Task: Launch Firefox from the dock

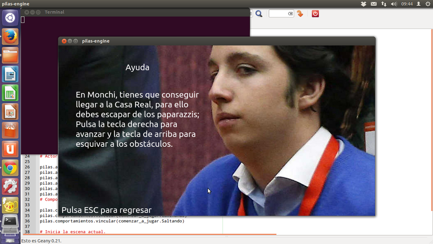Action: pos(10,37)
